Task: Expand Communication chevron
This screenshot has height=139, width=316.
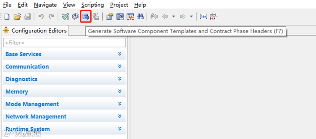Action: pos(120,67)
